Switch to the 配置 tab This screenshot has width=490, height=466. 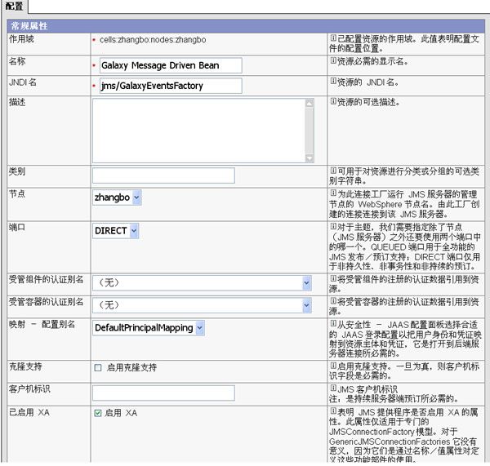14,7
